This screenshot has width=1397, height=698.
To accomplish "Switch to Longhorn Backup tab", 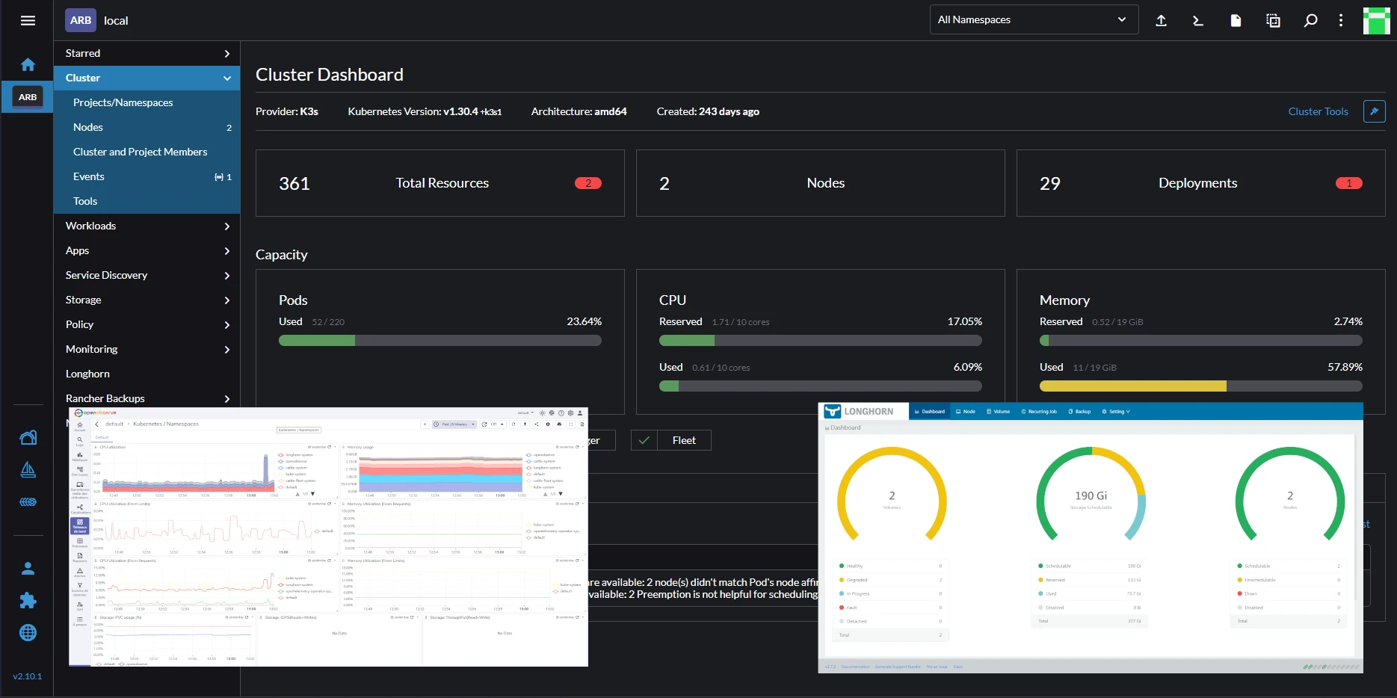I will pyautogui.click(x=1079, y=411).
